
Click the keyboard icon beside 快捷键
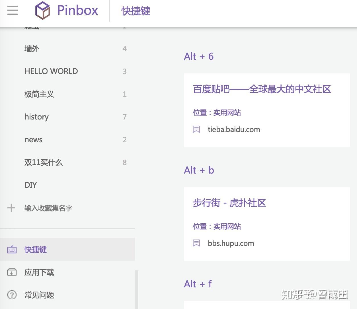click(x=12, y=250)
